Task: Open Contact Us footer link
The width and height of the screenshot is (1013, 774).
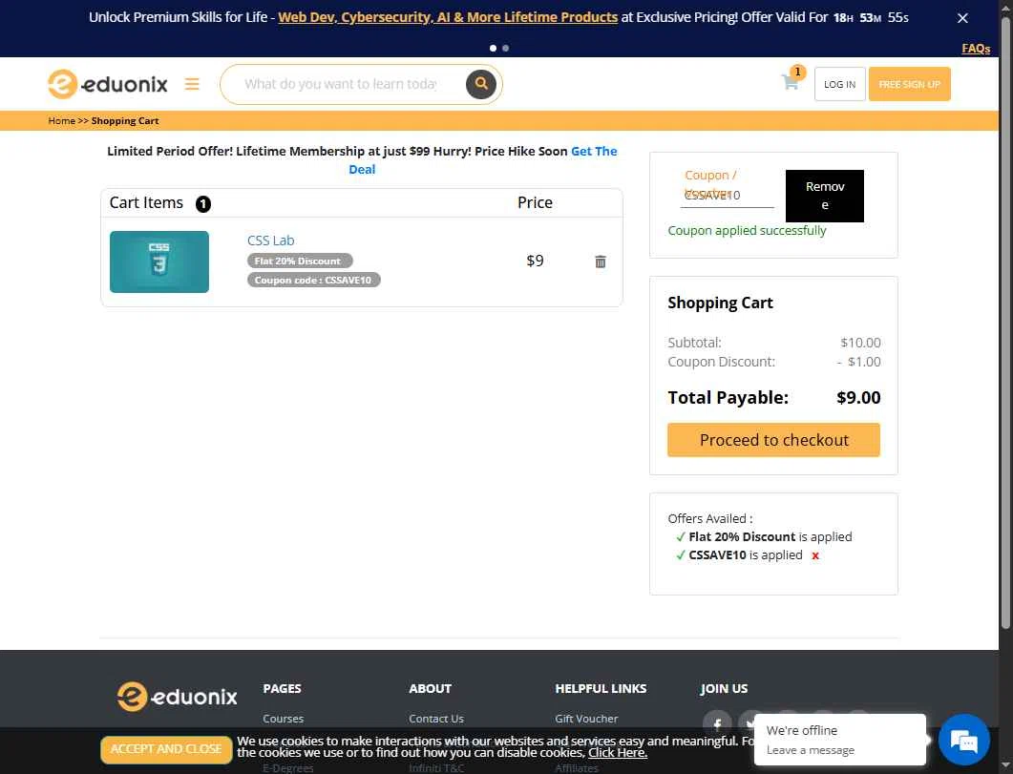Action: (436, 719)
